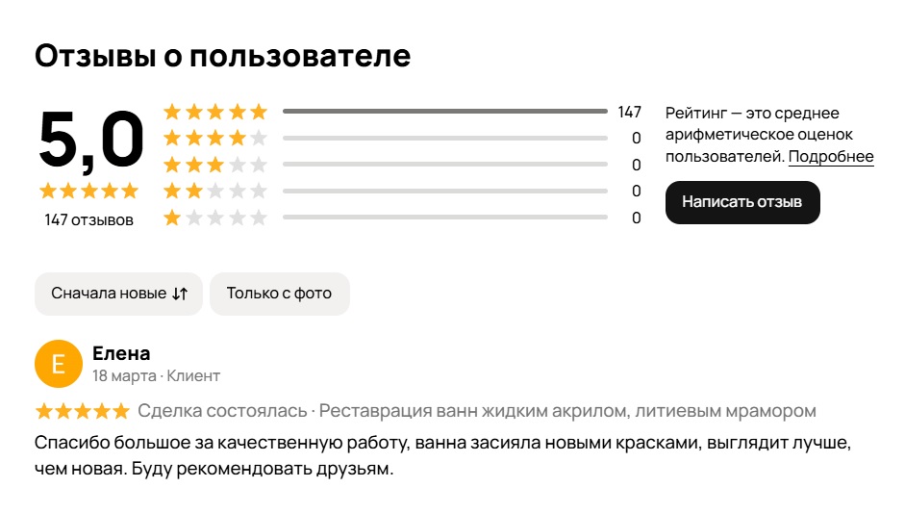The image size is (905, 513).
Task: Click the stars in Елена's review
Action: click(x=82, y=412)
